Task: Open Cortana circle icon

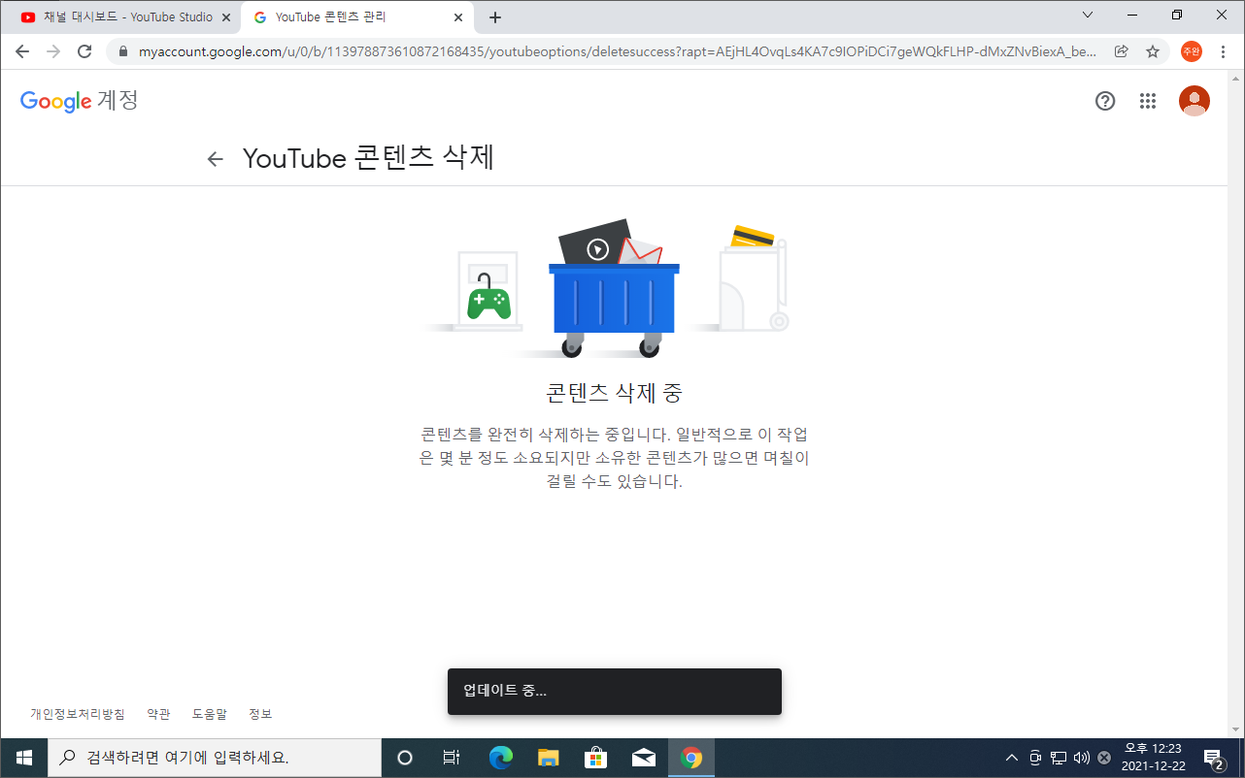Action: (406, 758)
